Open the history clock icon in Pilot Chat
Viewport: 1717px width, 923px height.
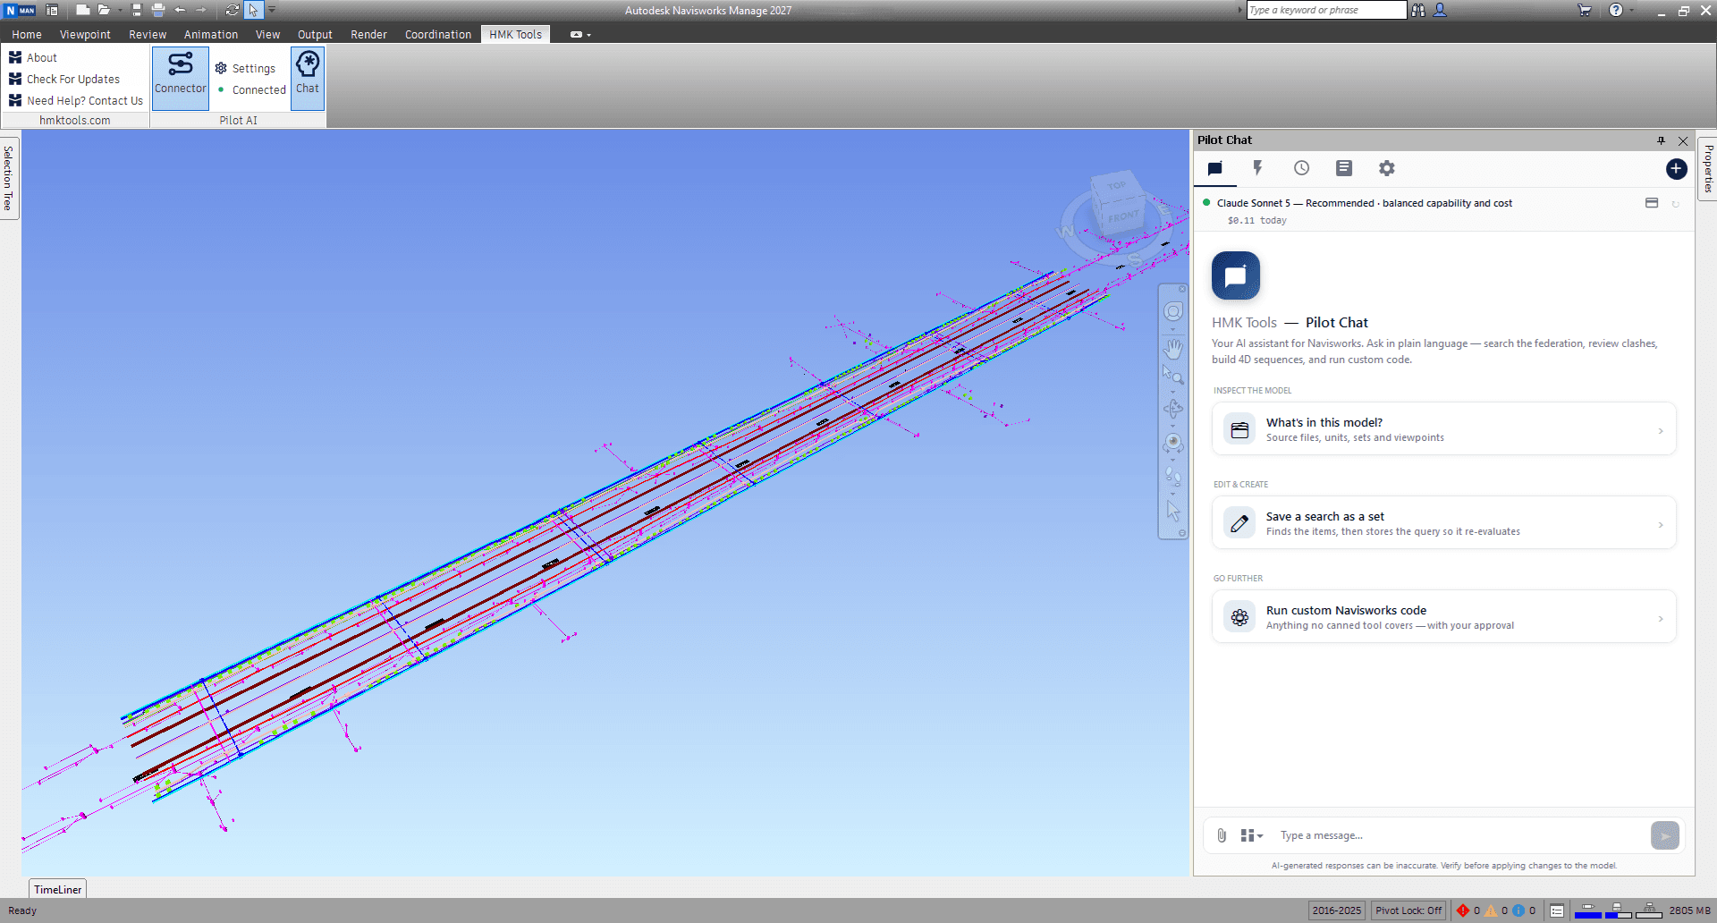click(1301, 168)
